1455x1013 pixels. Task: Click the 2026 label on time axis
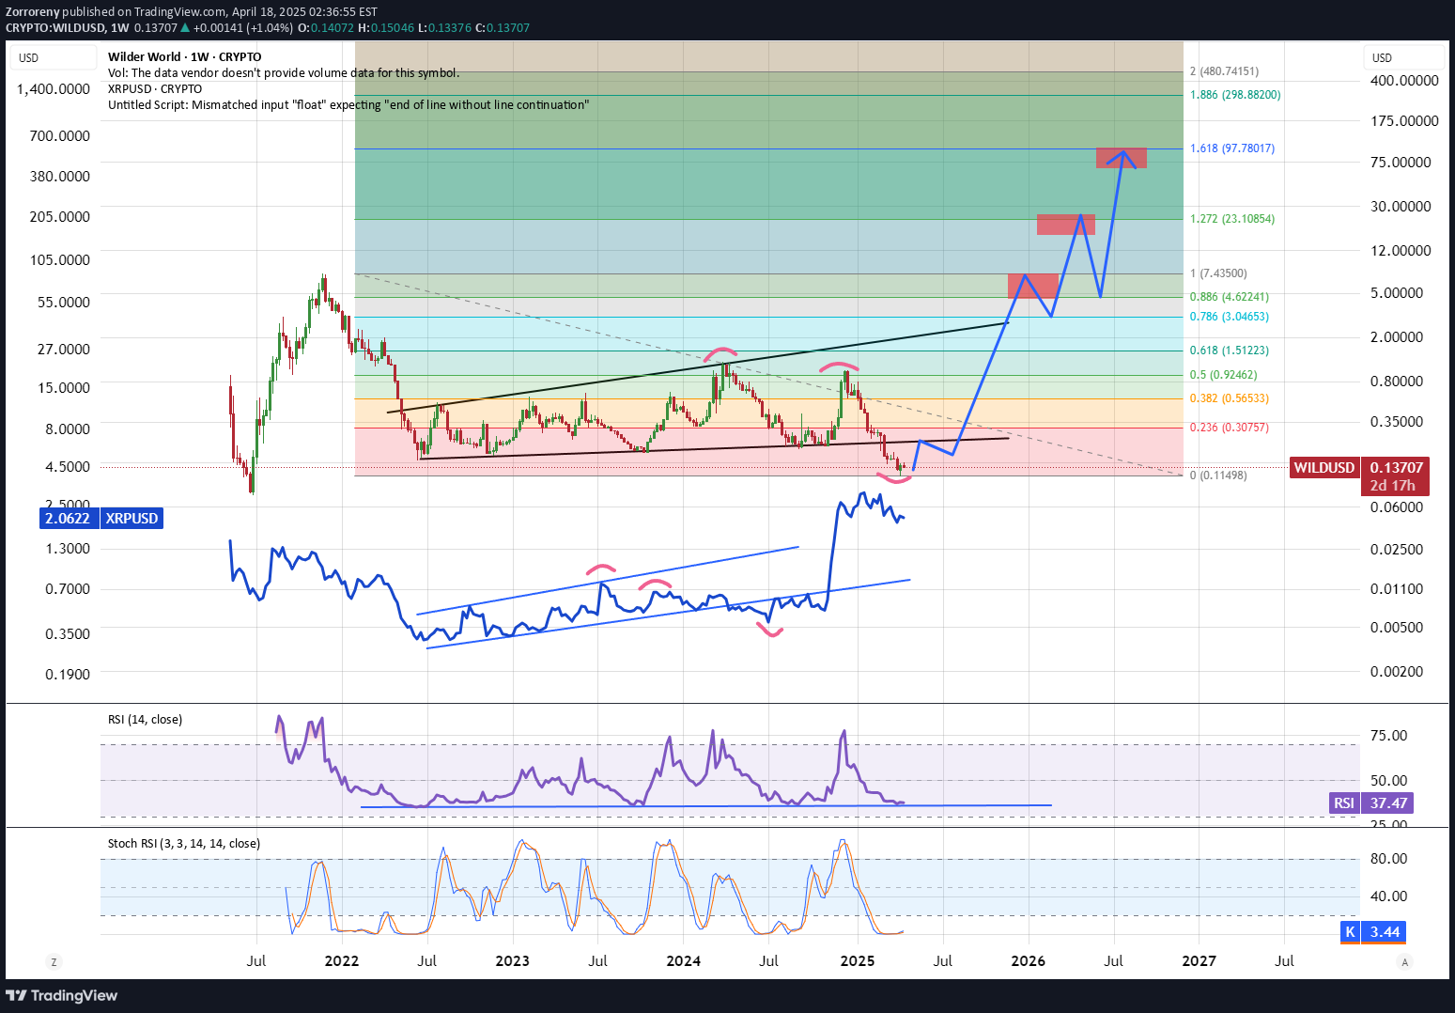pos(1029,960)
